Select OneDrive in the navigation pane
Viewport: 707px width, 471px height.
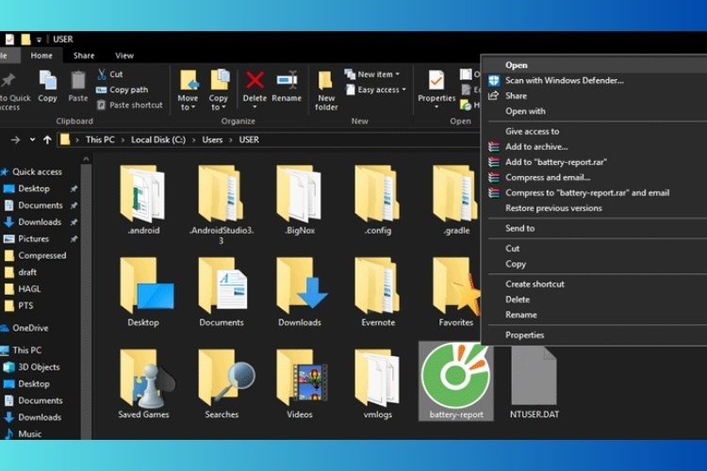click(30, 328)
